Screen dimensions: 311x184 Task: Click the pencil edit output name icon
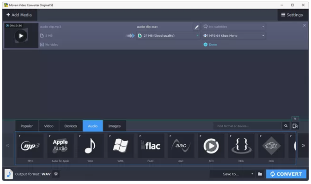pyautogui.click(x=196, y=27)
